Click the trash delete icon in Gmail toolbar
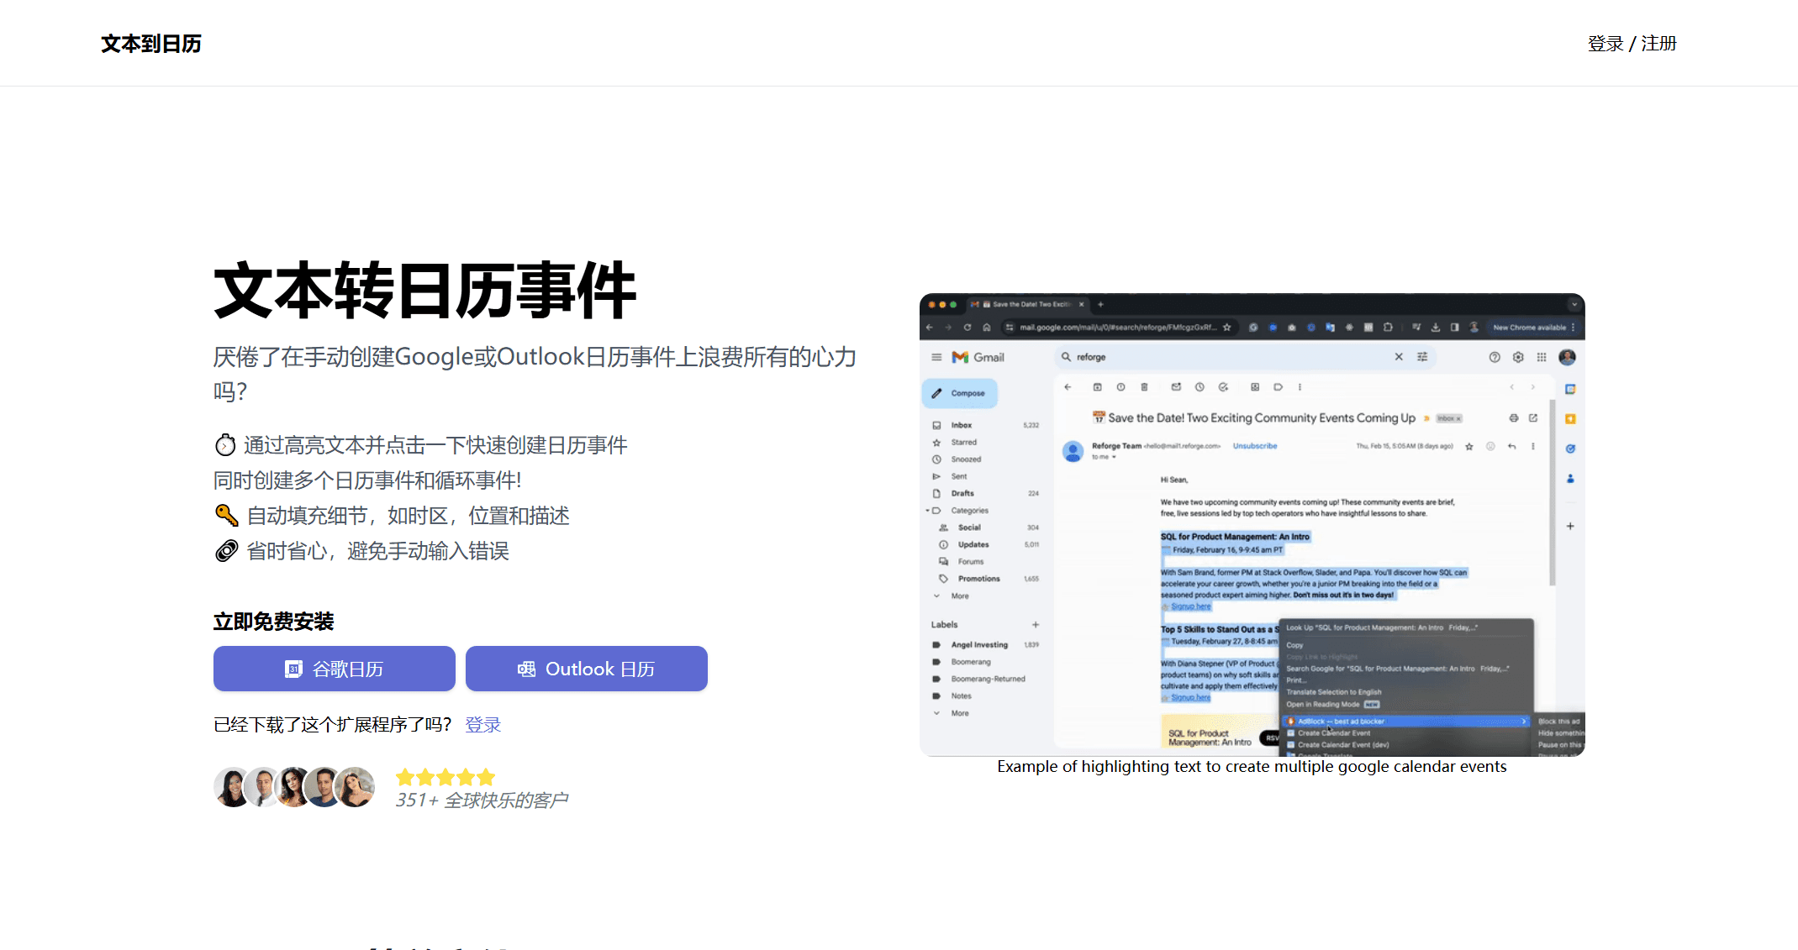The image size is (1798, 950). [x=1144, y=387]
